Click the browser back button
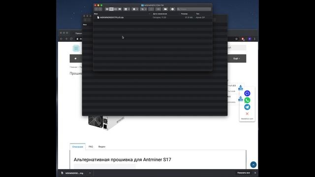The image size is (315, 177). pyautogui.click(x=61, y=39)
